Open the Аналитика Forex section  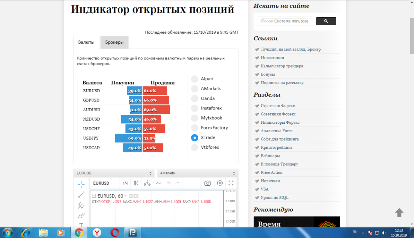(x=277, y=131)
